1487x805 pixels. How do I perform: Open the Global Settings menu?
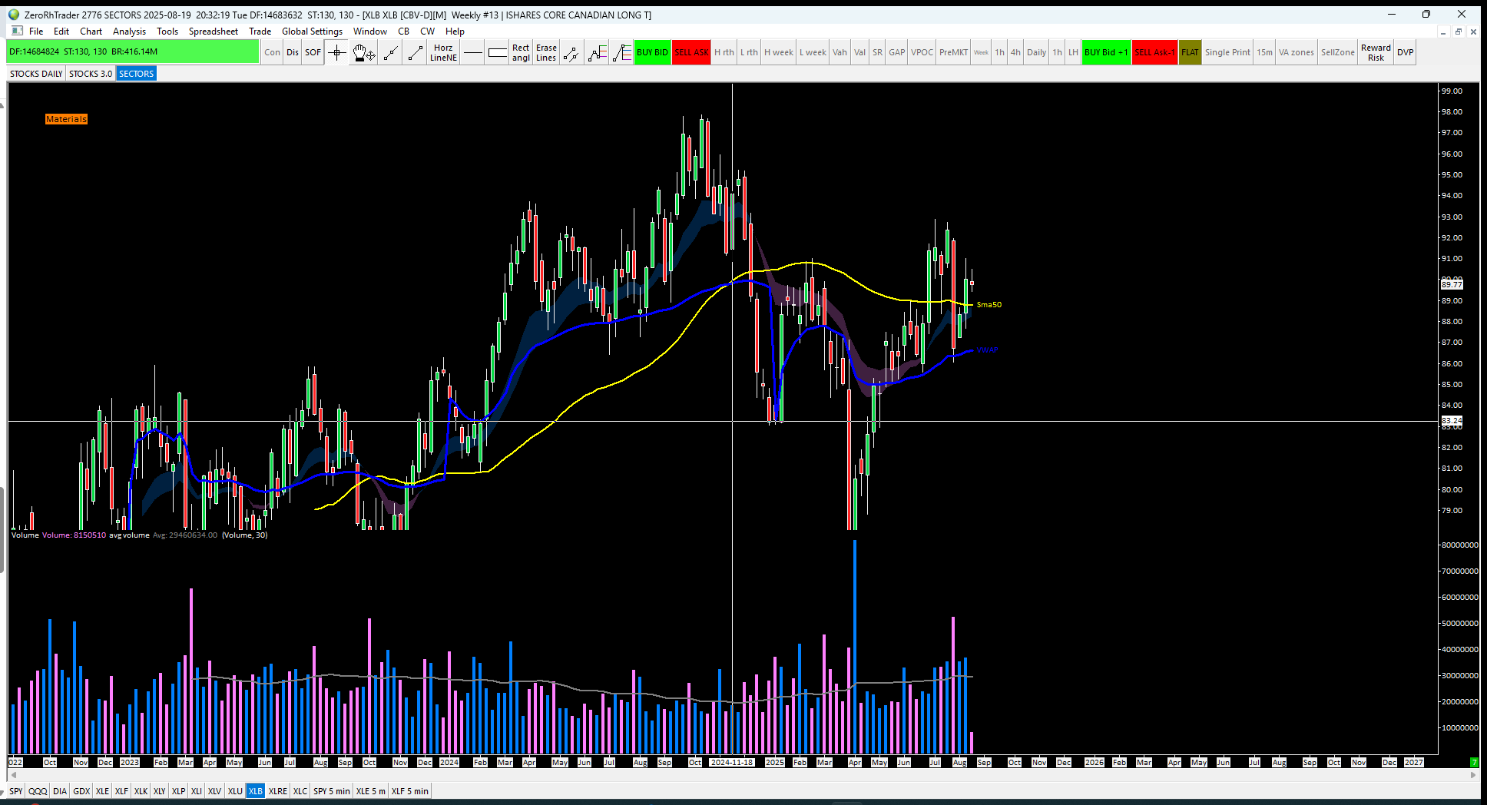pos(312,31)
